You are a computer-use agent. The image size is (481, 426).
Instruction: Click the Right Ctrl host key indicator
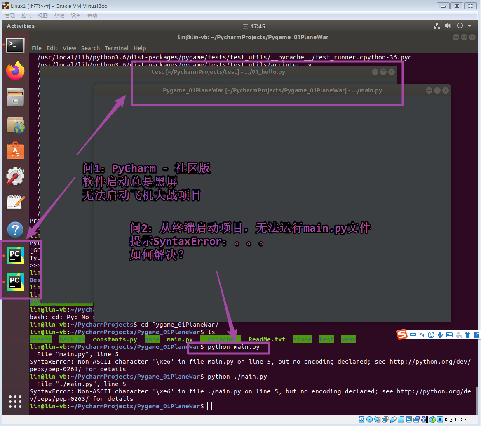457,419
